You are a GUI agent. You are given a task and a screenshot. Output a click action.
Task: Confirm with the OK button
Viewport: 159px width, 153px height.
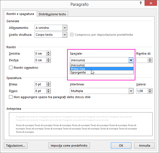tap(121, 146)
